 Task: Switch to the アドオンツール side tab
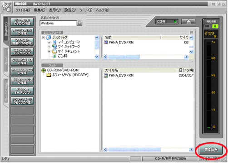(6, 91)
